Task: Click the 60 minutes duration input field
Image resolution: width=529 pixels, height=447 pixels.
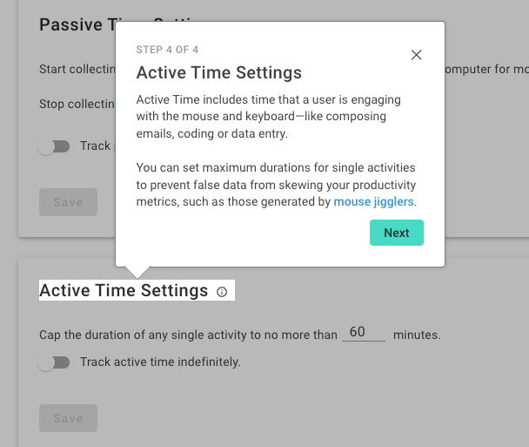Action: [364, 332]
